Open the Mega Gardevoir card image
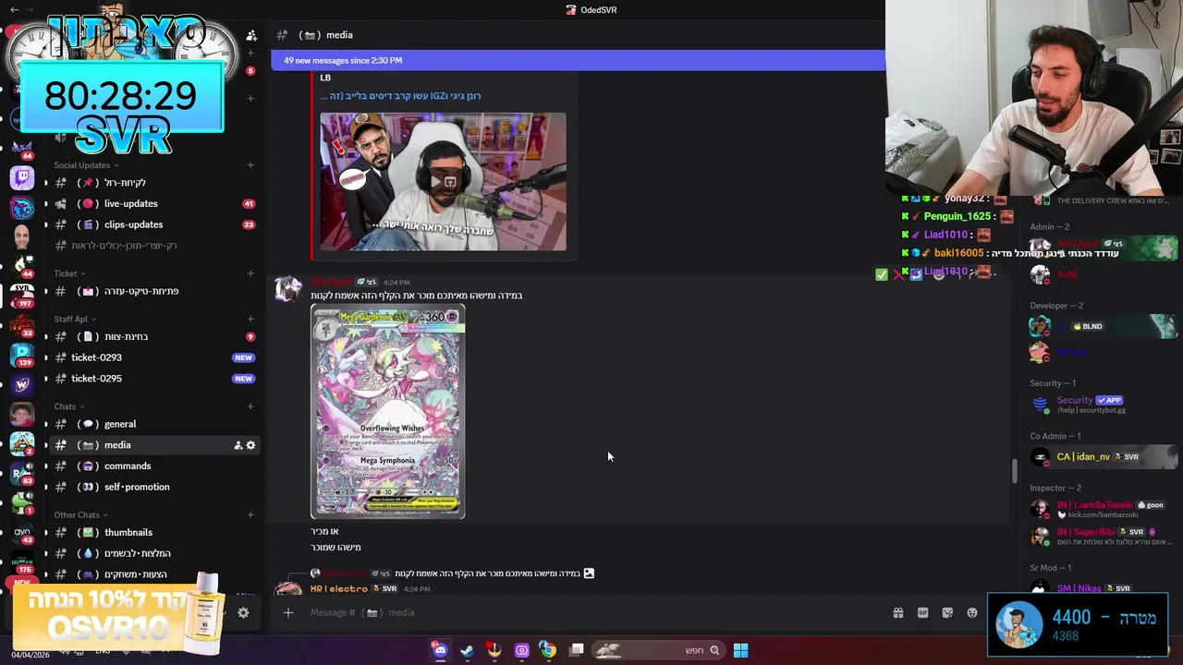This screenshot has width=1183, height=665. 387,412
